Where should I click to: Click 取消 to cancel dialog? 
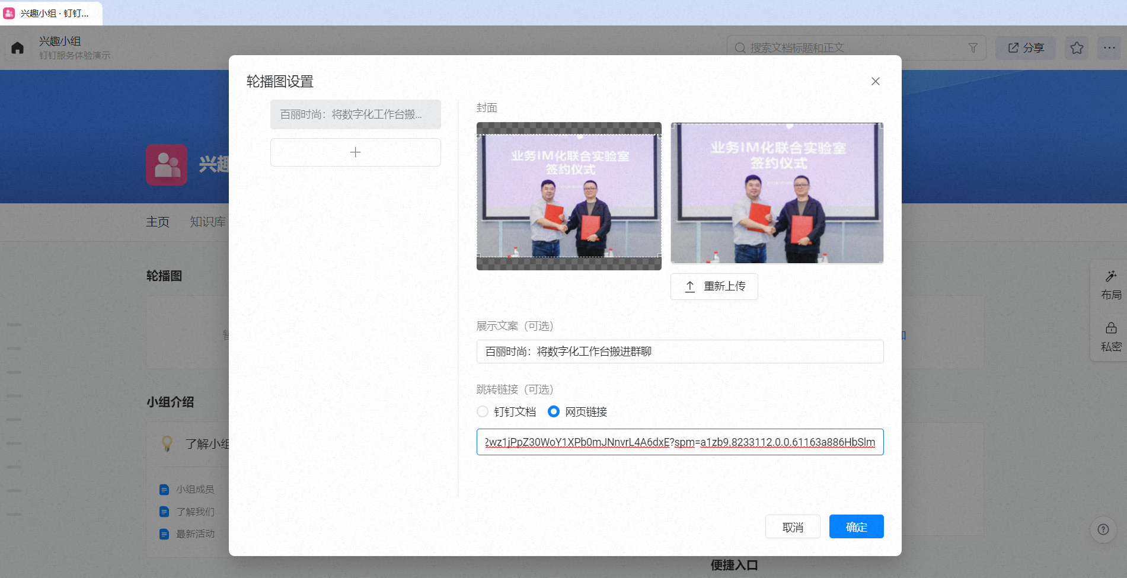point(793,526)
